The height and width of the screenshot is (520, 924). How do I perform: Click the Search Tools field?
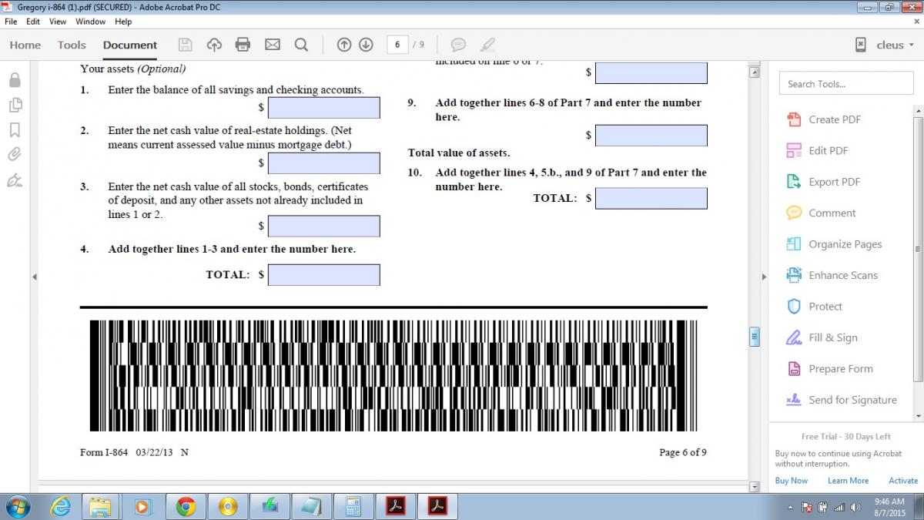845,84
